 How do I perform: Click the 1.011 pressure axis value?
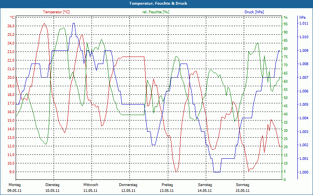click(304, 23)
